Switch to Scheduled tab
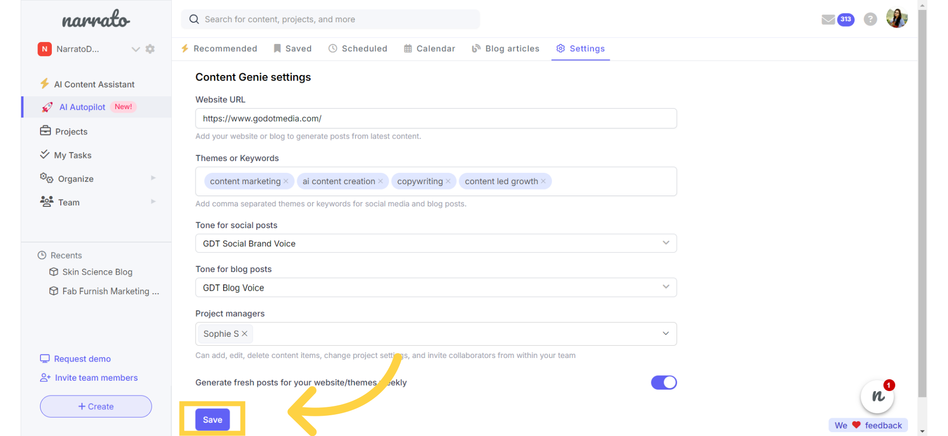Image resolution: width=948 pixels, height=436 pixels. tap(358, 48)
